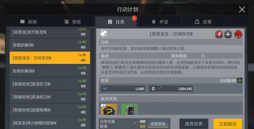Switch to the 声望 tab

coord(160,22)
